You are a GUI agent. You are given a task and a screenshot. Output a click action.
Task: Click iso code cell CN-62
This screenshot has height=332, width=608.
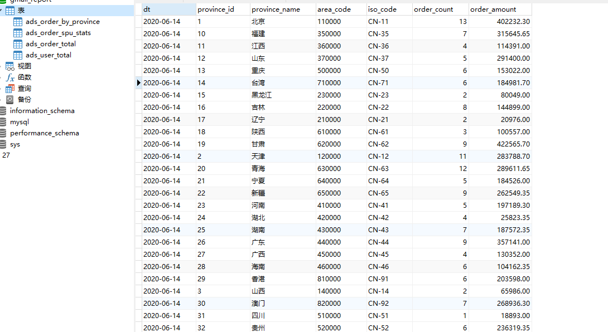point(389,144)
